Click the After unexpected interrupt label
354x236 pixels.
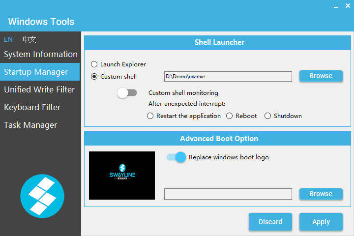pyautogui.click(x=187, y=104)
